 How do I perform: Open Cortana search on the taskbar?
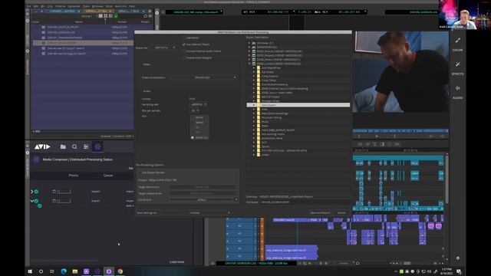(41, 271)
